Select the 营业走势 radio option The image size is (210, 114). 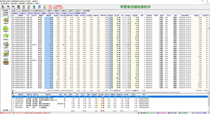(x=36, y=13)
